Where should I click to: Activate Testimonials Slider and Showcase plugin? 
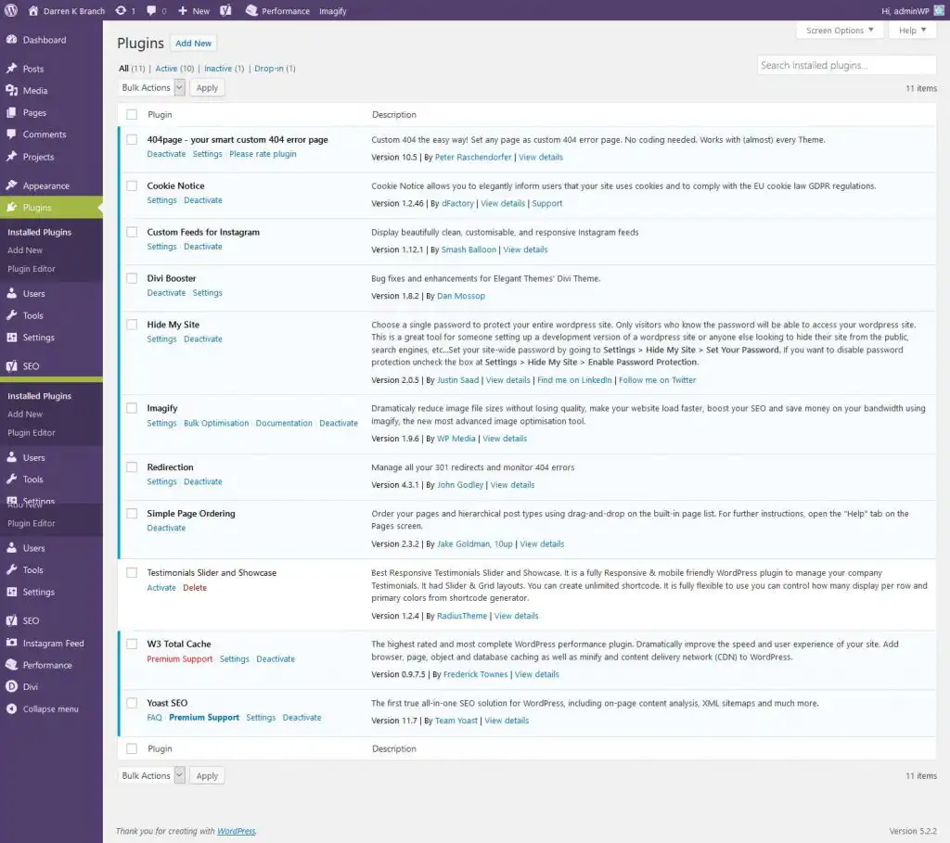[161, 587]
